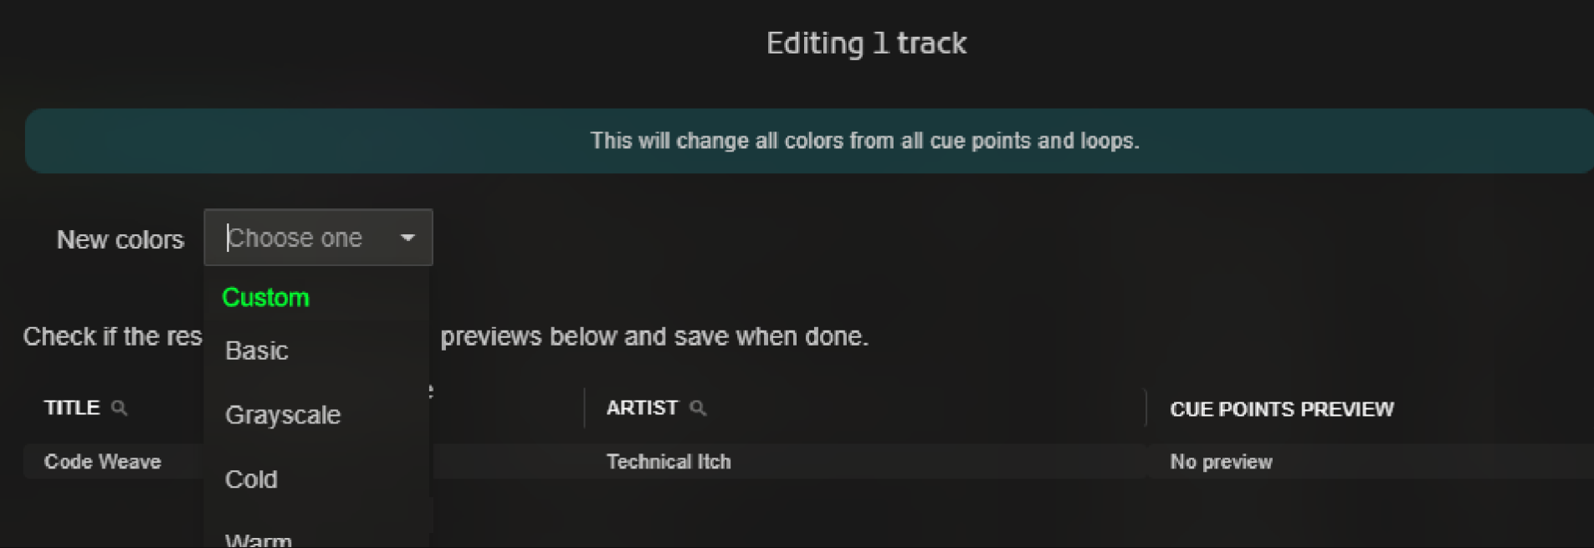This screenshot has height=548, width=1594.
Task: Choose the Warm color option
Action: pyautogui.click(x=259, y=540)
